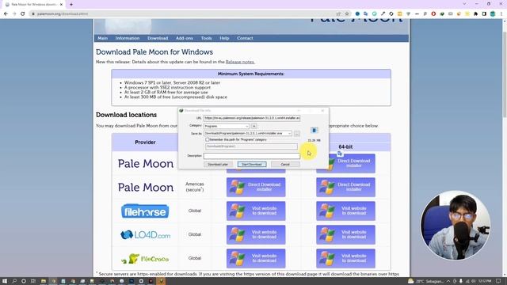Image resolution: width=507 pixels, height=285 pixels.
Task: Open the Chrome profile avatar
Action: pos(493,14)
